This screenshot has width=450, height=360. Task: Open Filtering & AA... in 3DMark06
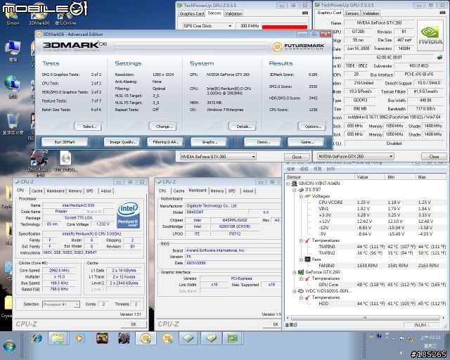click(166, 142)
